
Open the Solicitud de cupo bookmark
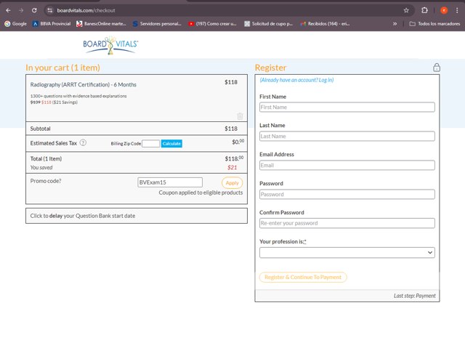coord(269,24)
